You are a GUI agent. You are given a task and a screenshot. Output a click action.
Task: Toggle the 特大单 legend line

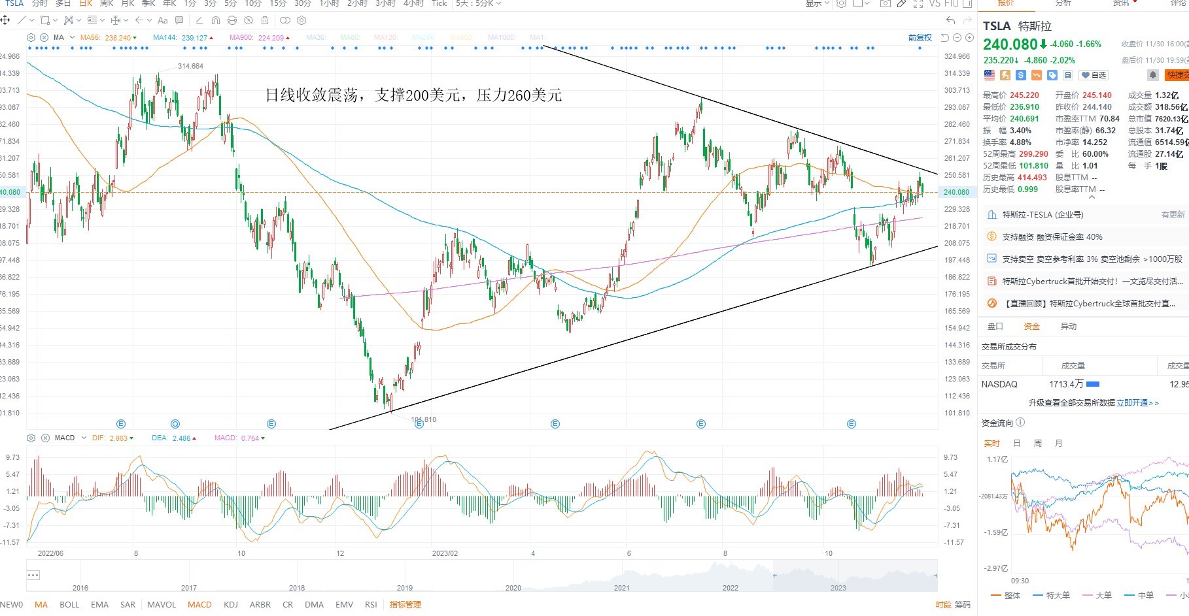tap(1052, 595)
